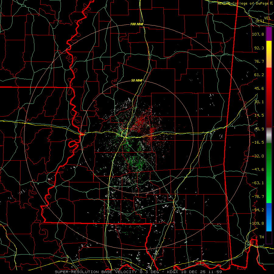This screenshot has width=274, height=274.
Task: Click the -78.7 legend value
Action: coord(258,197)
